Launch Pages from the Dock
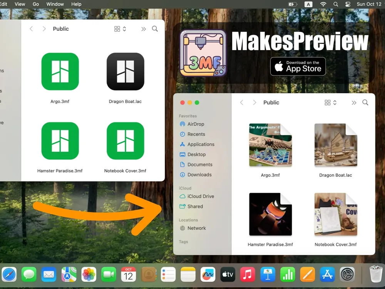385x289 pixels. [x=307, y=274]
